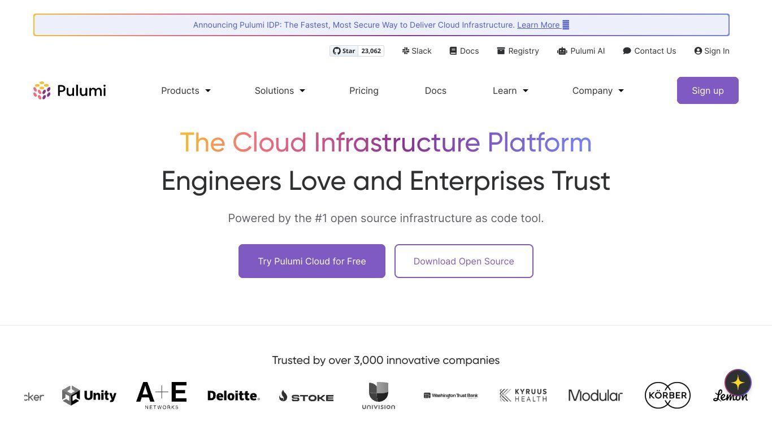Click 'The Cloud Infrastructure Platform' heading

(386, 142)
